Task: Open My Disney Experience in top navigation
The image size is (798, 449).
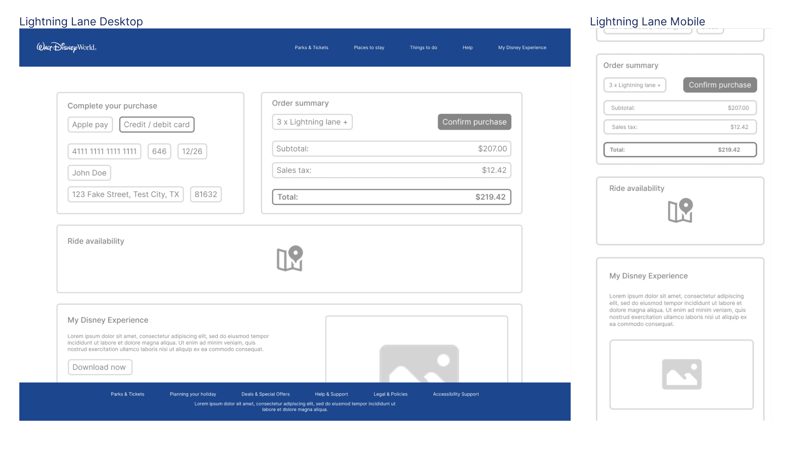Action: pyautogui.click(x=522, y=47)
